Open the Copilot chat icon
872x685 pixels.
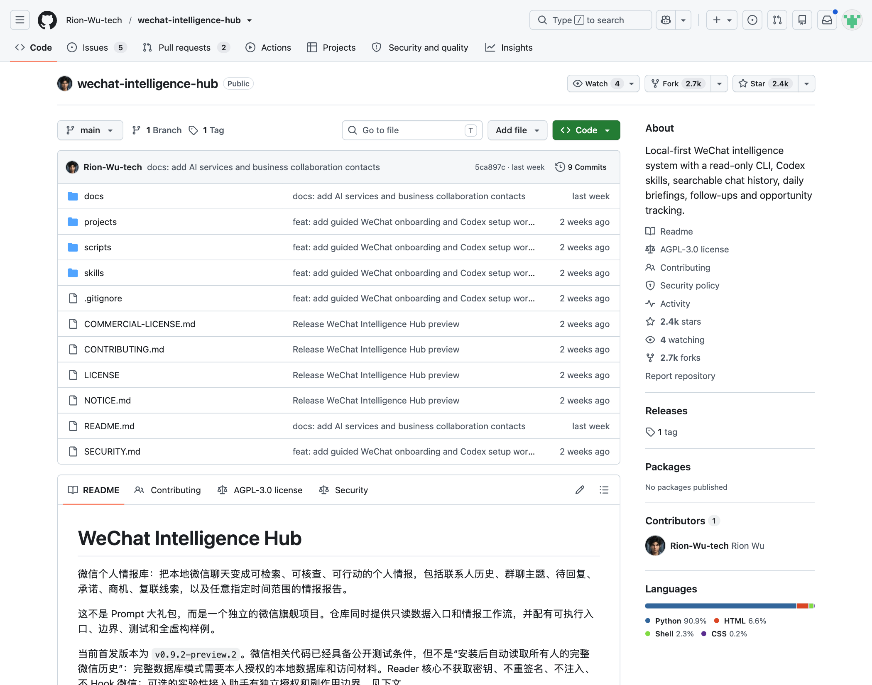point(666,20)
